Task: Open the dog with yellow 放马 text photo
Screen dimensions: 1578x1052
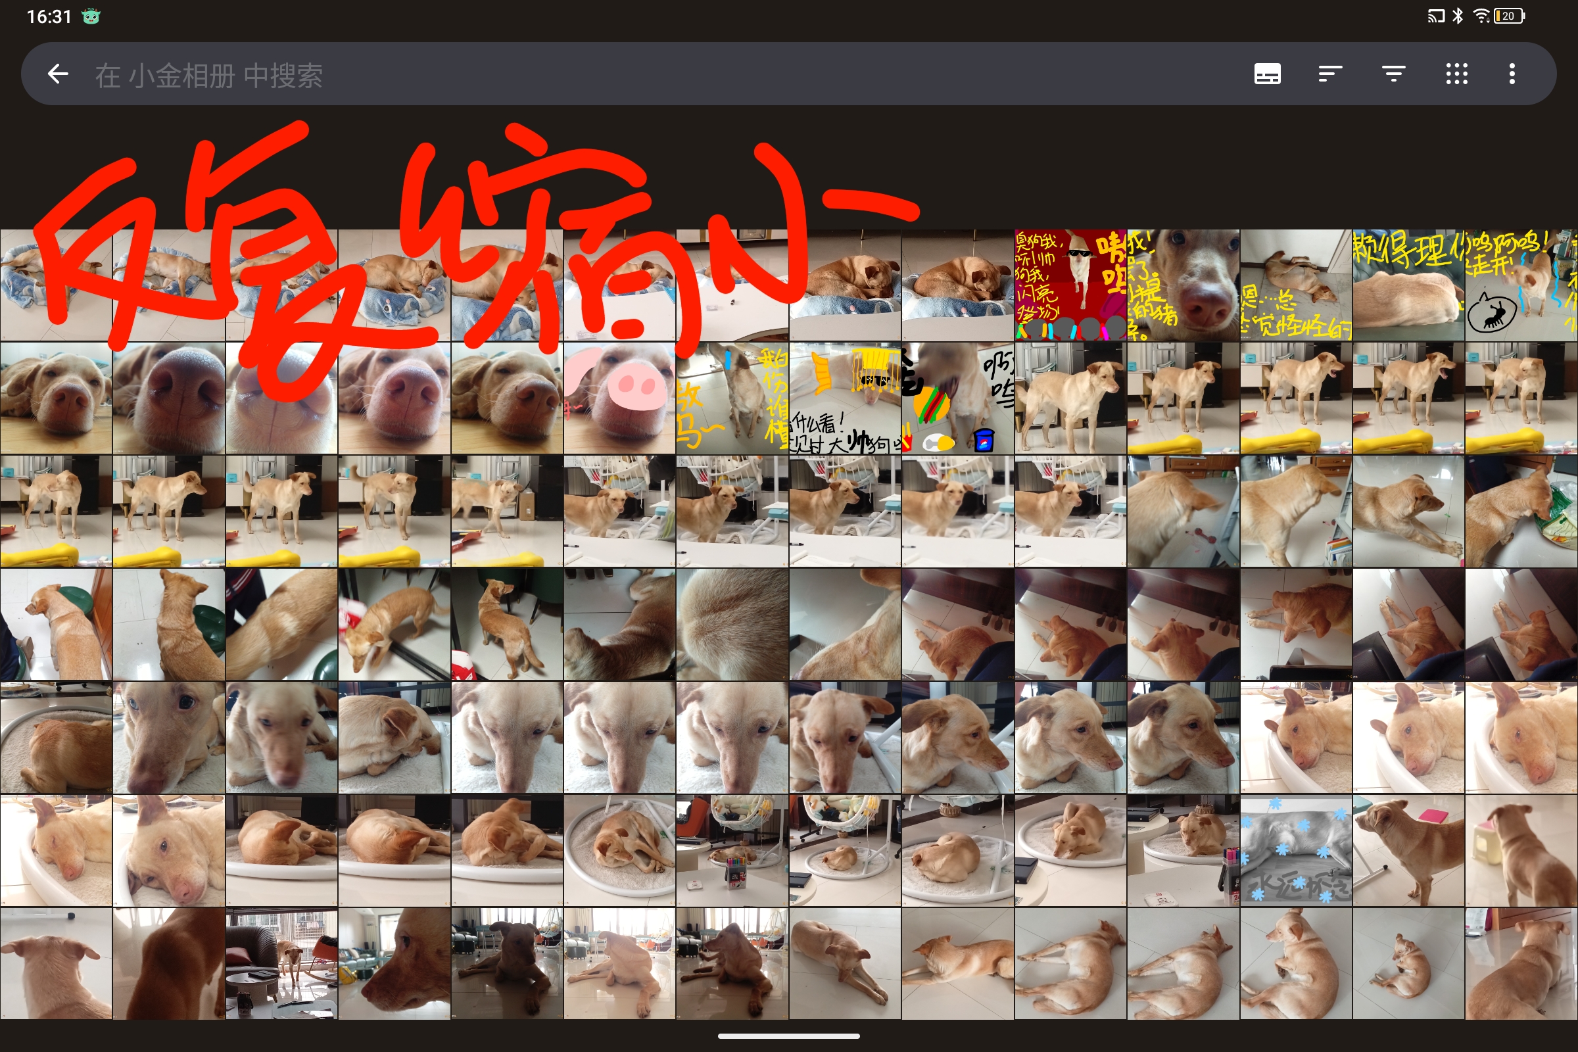Action: (x=732, y=398)
